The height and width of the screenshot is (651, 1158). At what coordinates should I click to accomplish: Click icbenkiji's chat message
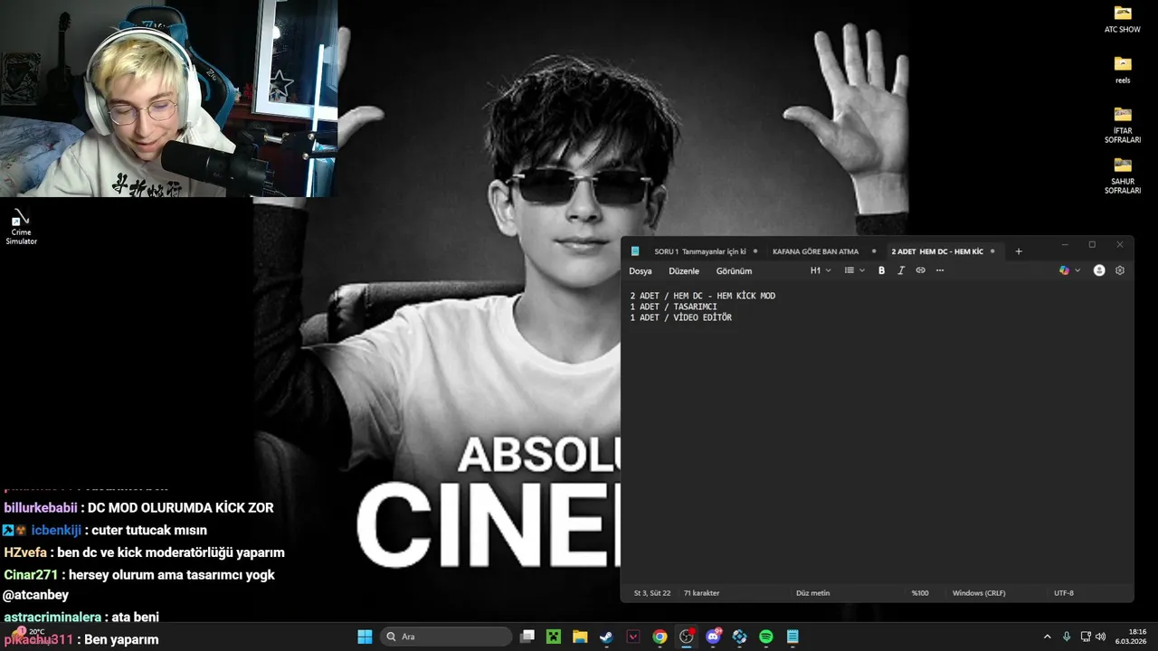[x=105, y=531]
